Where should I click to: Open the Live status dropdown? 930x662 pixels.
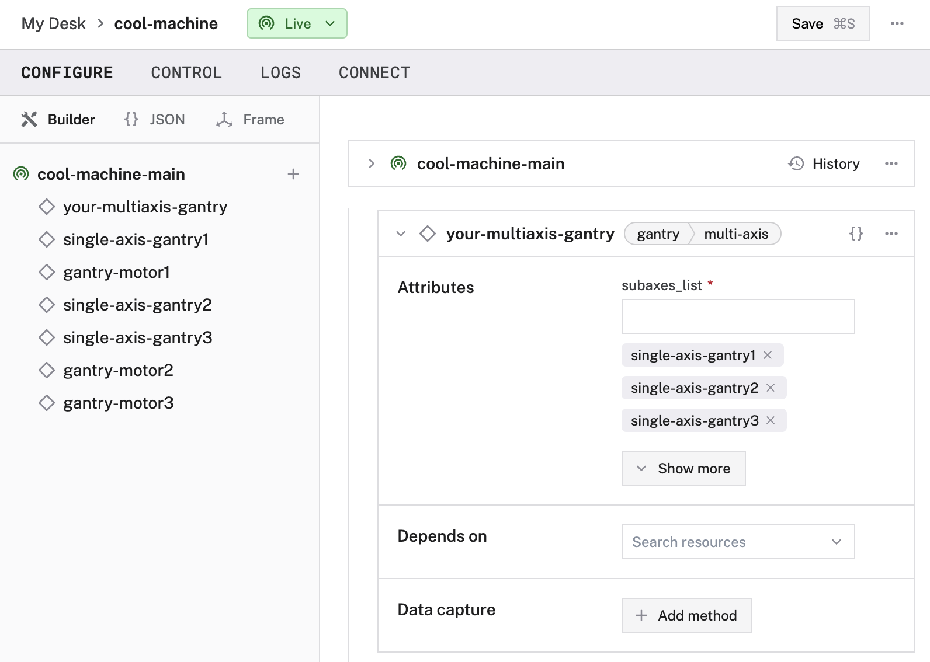click(x=297, y=23)
